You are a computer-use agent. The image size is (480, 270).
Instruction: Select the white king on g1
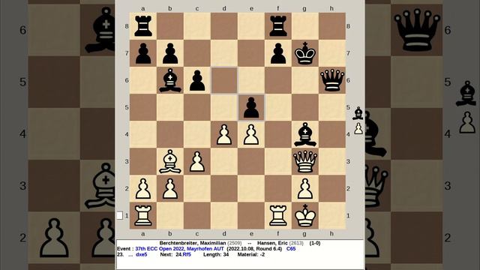tap(305, 215)
